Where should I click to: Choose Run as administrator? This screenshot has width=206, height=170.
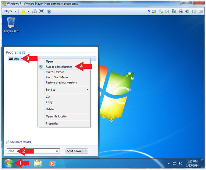coord(59,67)
